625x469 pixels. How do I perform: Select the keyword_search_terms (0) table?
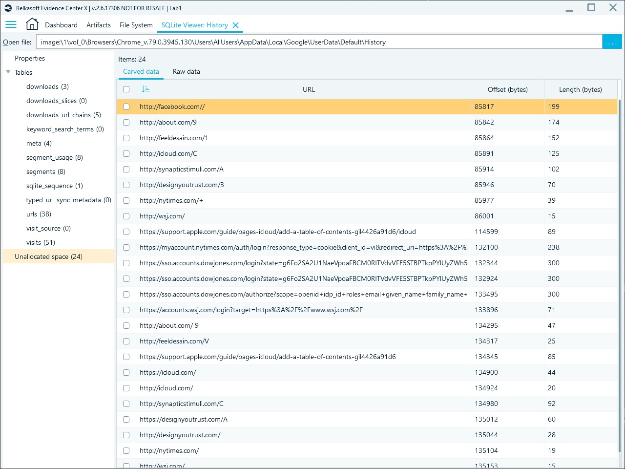[x=65, y=129]
